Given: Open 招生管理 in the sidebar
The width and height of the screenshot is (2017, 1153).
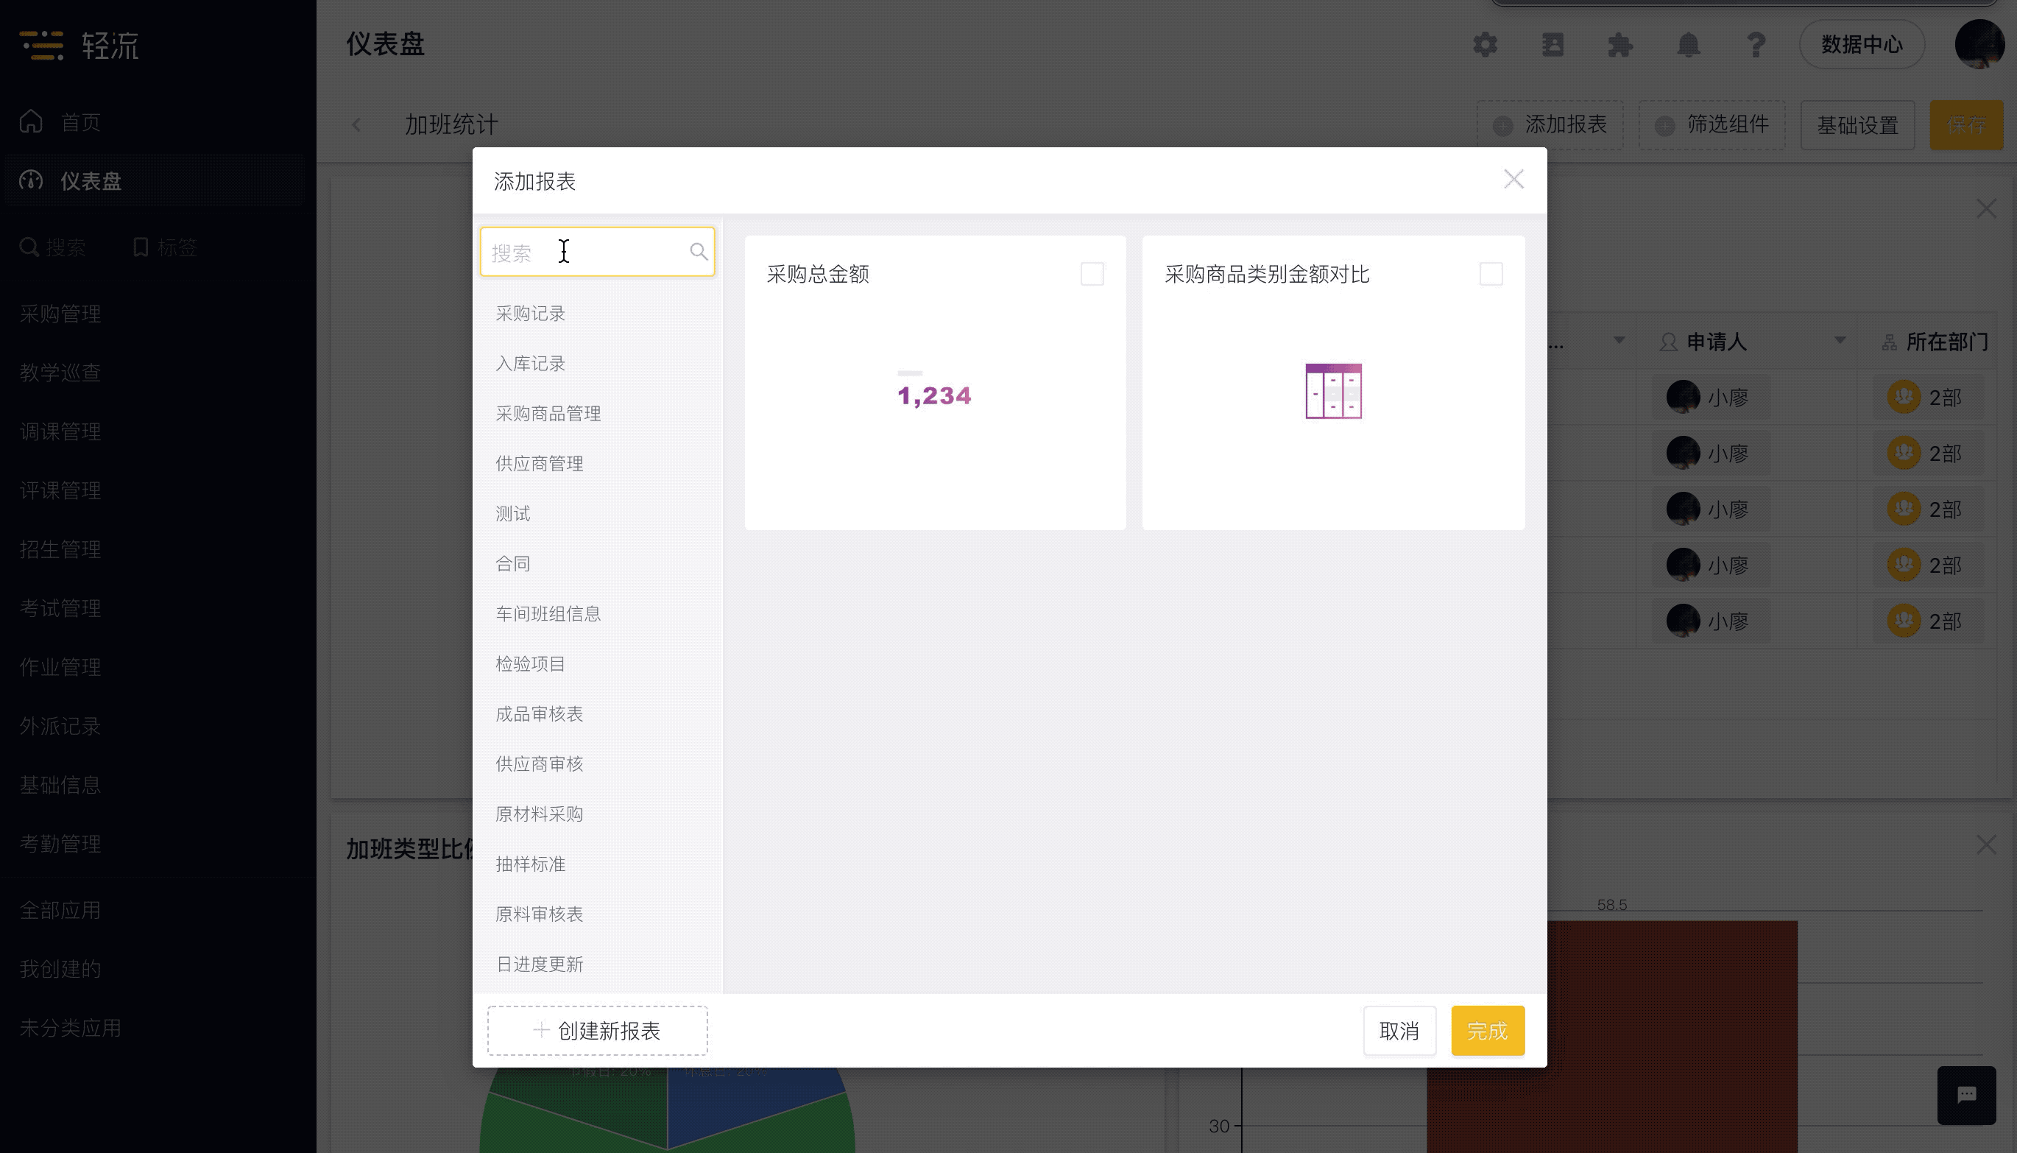Looking at the screenshot, I should (60, 549).
